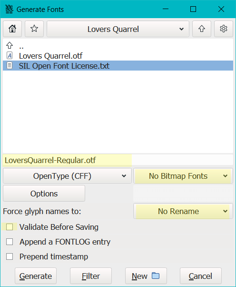This screenshot has height=287, width=236.
Task: Select SIL Open Font License.txt row
Action: tap(118, 65)
